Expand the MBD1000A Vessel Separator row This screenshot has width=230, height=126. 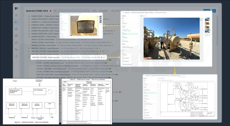click(x=29, y=48)
